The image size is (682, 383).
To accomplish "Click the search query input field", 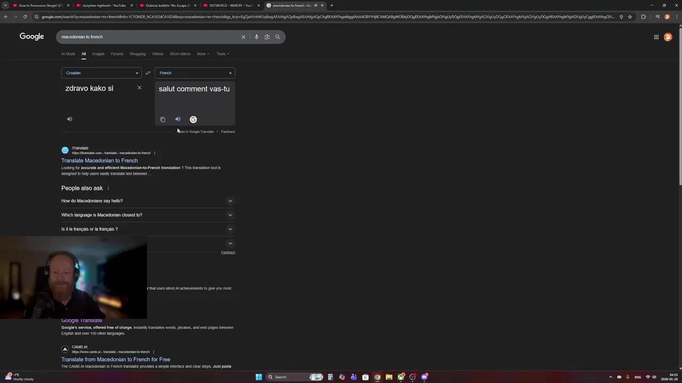I will [148, 37].
